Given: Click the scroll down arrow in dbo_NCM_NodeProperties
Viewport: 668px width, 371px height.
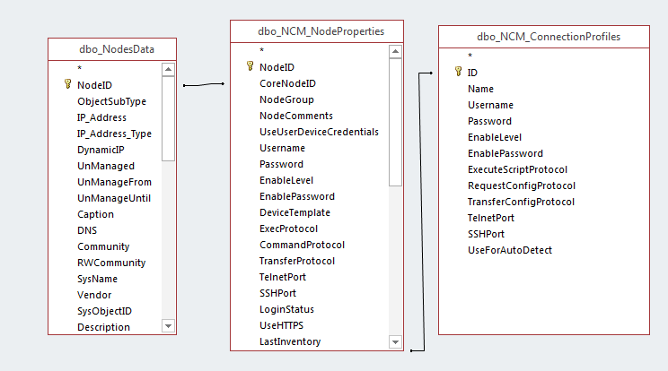Looking at the screenshot, I should click(395, 341).
